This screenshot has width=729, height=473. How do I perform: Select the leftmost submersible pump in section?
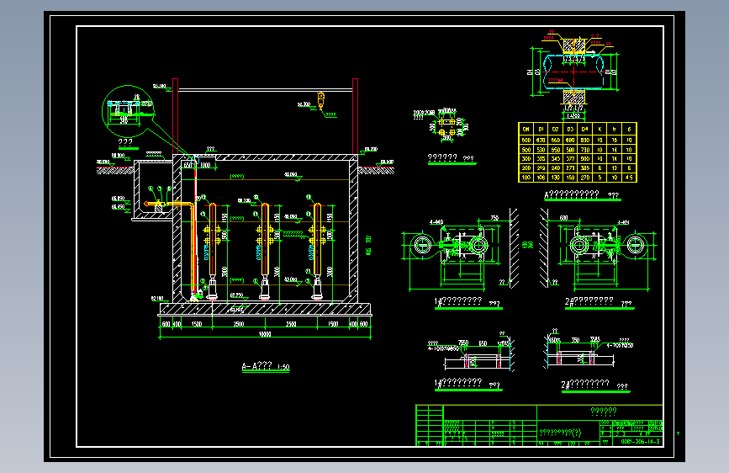tap(212, 288)
